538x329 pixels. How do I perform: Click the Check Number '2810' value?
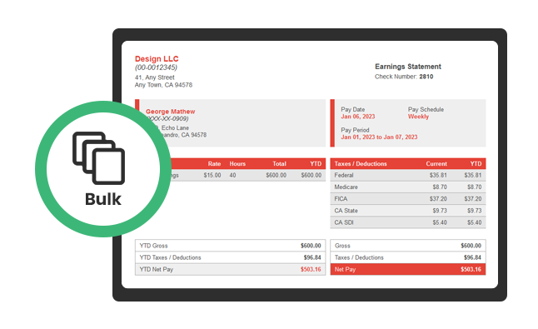(426, 77)
